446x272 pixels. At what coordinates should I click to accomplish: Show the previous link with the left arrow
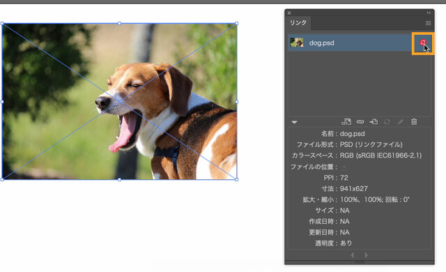coord(353,255)
